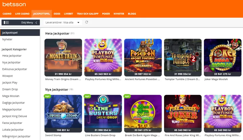Click the Nytt badge on Line Busters

[x=87, y=96]
